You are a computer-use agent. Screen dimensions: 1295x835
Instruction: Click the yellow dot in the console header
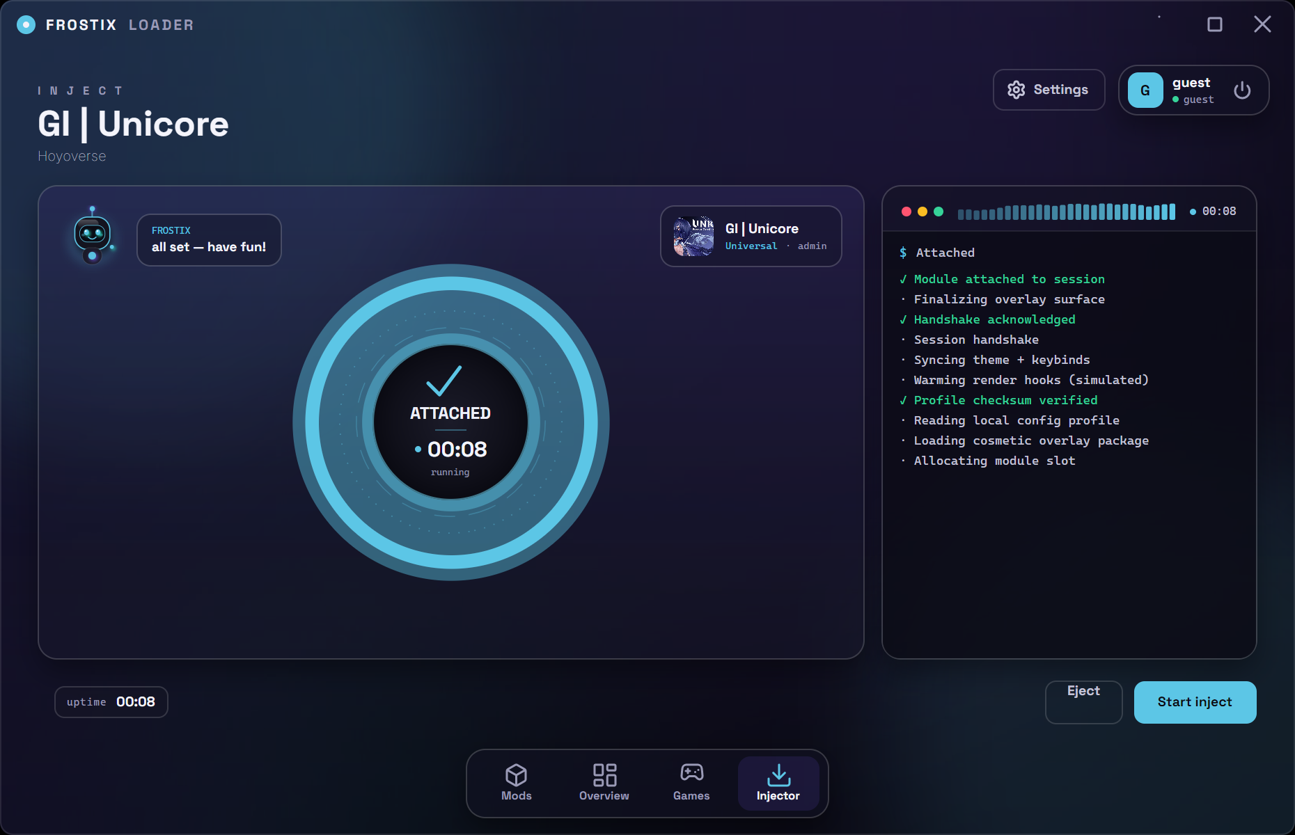click(x=922, y=212)
